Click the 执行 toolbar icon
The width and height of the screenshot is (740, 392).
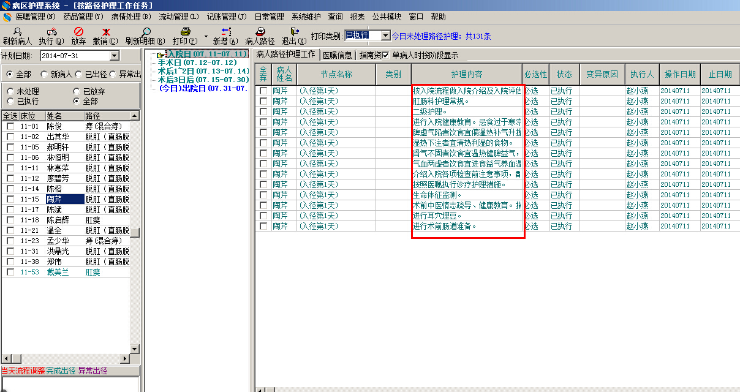[x=51, y=31]
